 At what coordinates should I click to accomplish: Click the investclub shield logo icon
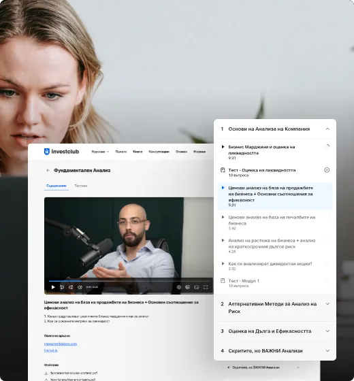coord(47,151)
